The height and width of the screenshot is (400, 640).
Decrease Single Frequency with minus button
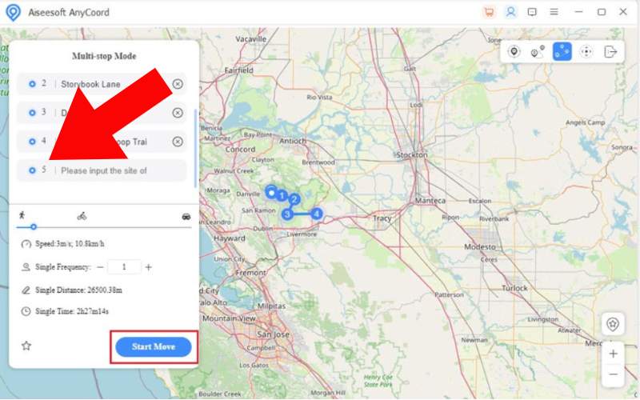click(x=100, y=267)
